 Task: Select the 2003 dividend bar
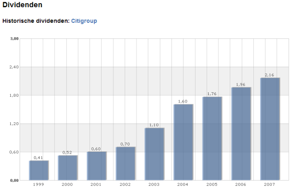tap(154, 154)
